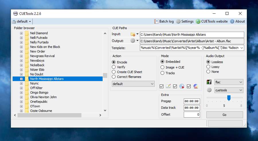Click the folder icon for Neil Diamond

click(x=27, y=33)
